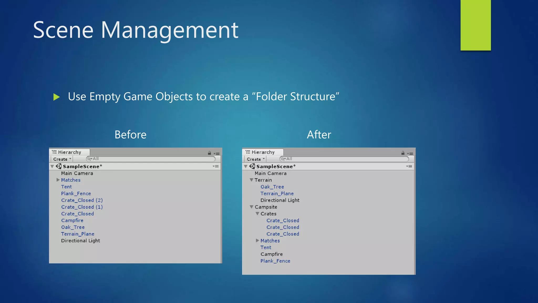The image size is (538, 303).
Task: Select Tent in the After panel
Action: pos(266,248)
